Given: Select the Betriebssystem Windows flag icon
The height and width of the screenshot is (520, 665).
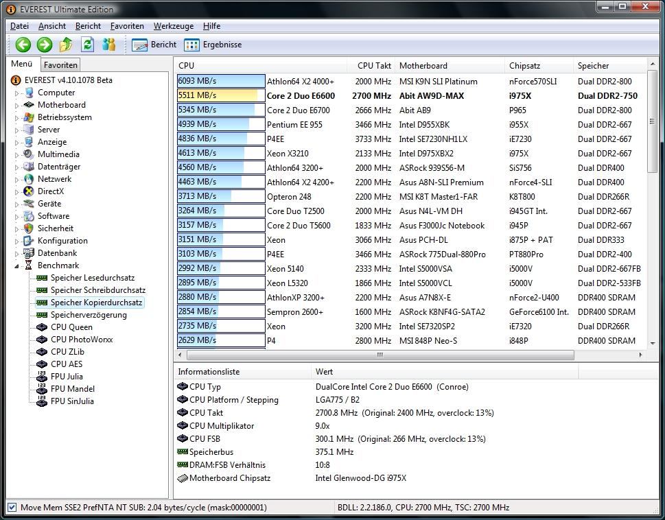Looking at the screenshot, I should click(29, 117).
